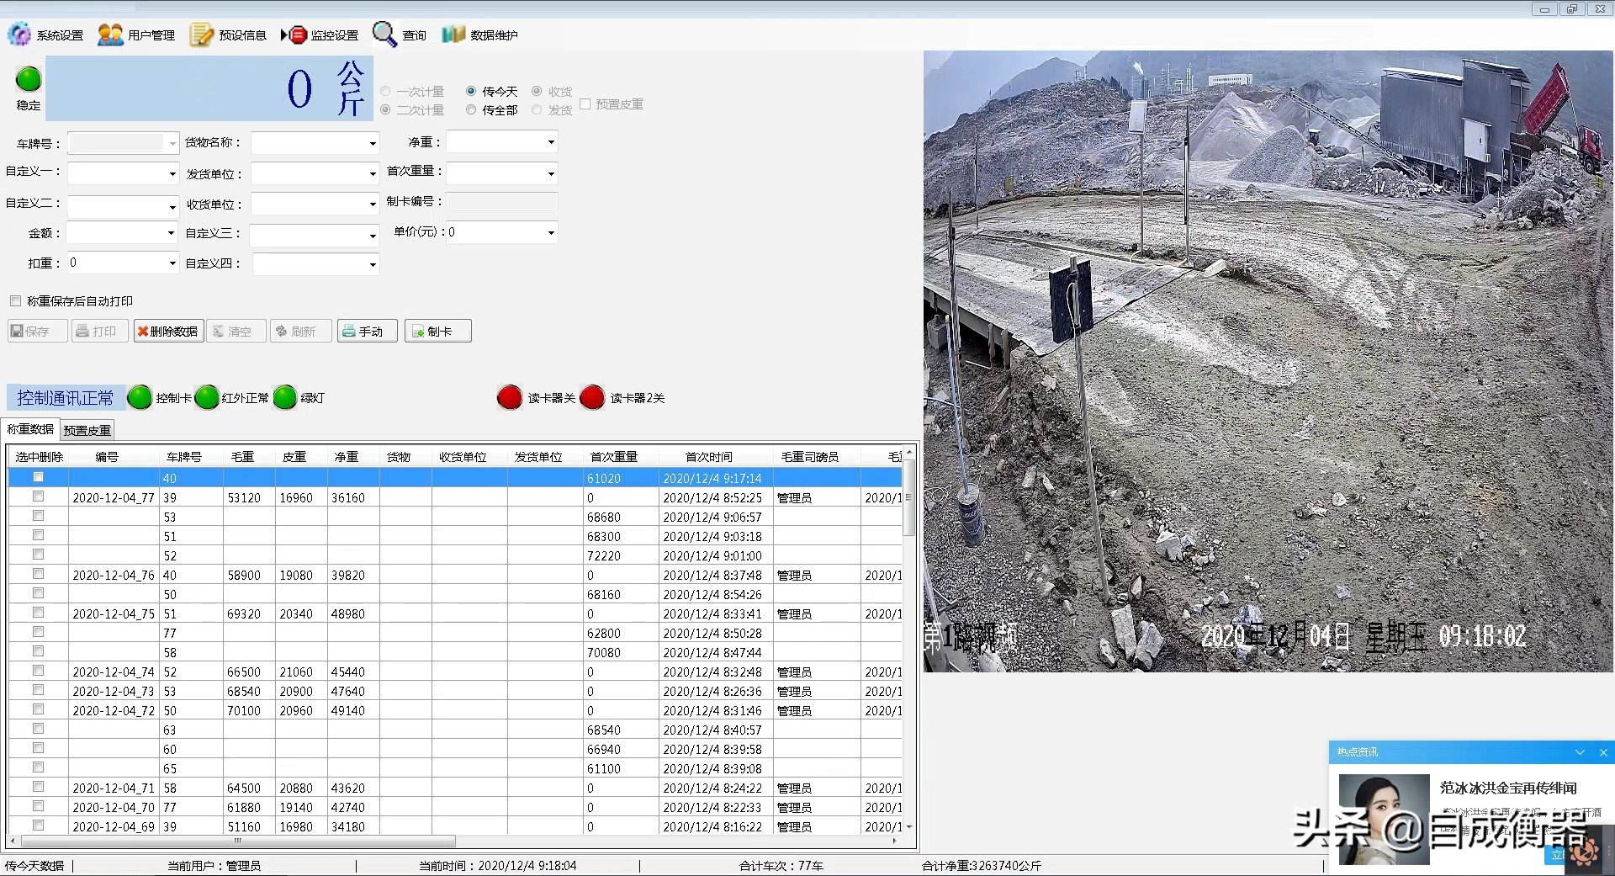Click 合计车次：77车 in status bar
This screenshot has width=1615, height=876.
pos(781,865)
